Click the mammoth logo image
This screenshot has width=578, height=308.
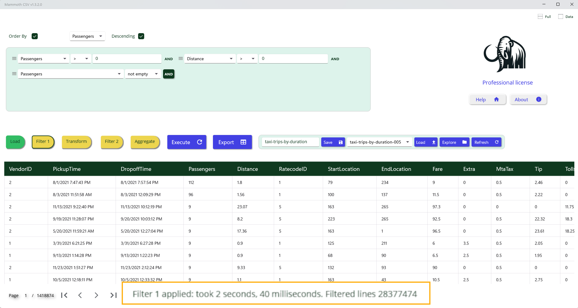click(505, 54)
